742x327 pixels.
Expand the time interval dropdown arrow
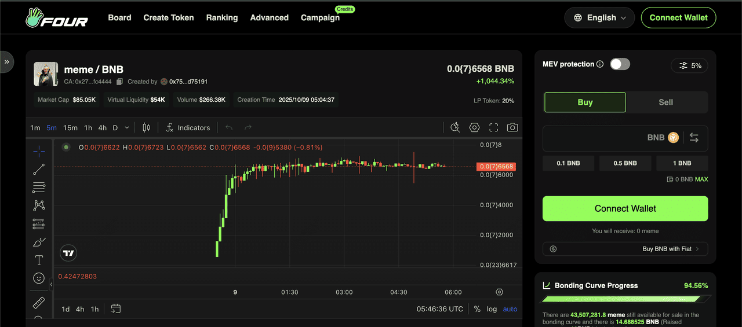[x=127, y=127]
